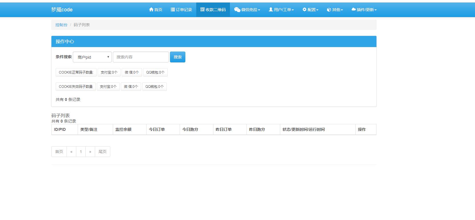Go to 控制台 breadcrumb link
Image resolution: width=475 pixels, height=220 pixels.
click(x=61, y=25)
